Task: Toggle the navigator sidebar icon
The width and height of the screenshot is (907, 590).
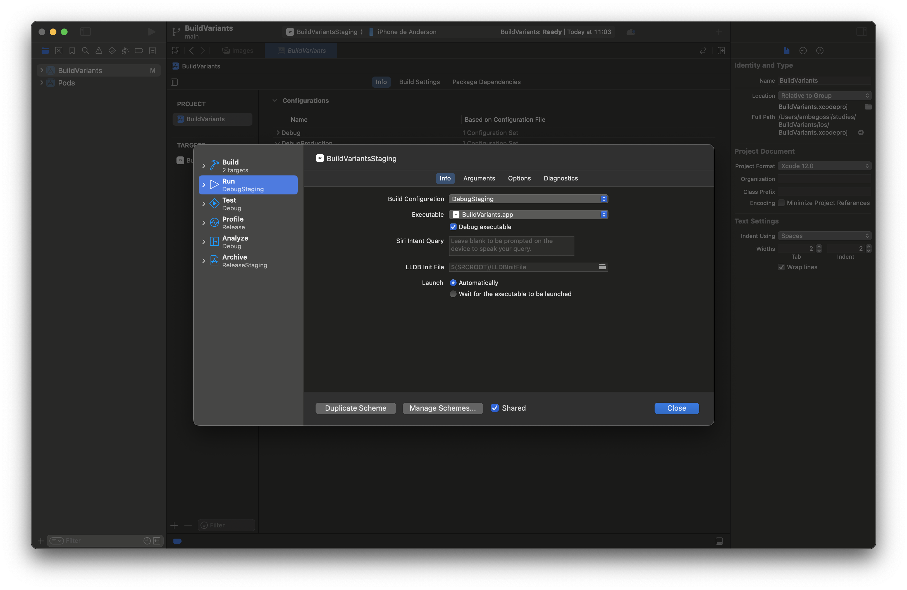Action: coord(85,32)
